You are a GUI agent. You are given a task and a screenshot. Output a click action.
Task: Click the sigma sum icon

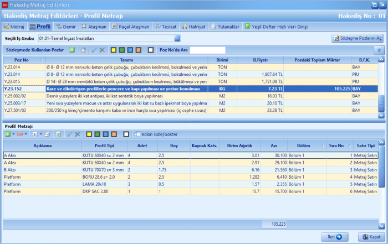pyautogui.click(x=34, y=134)
